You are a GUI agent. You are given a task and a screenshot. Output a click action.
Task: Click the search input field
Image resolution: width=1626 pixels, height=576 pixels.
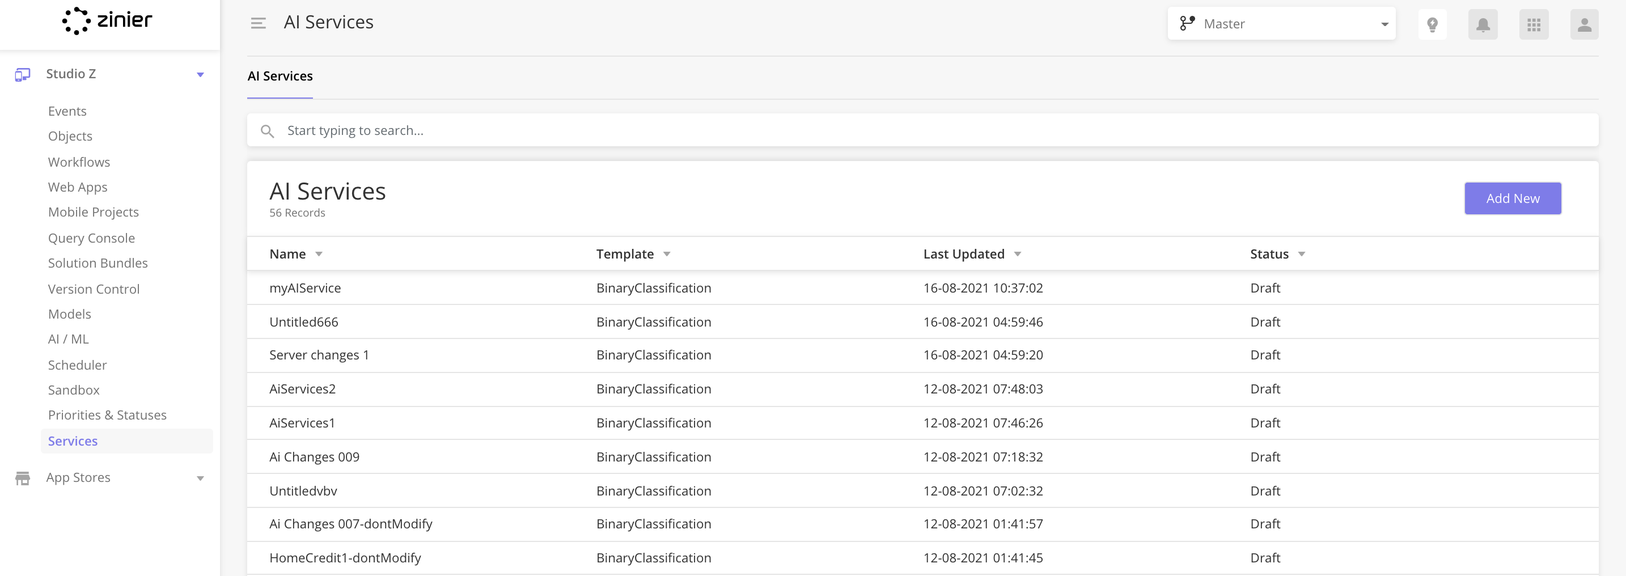[568, 130]
